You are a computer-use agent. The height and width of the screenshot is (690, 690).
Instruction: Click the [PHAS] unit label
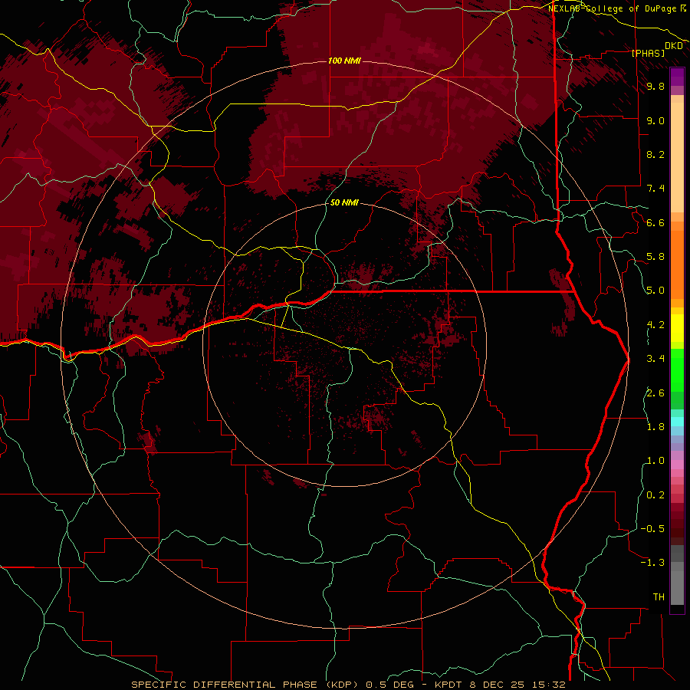pos(648,53)
